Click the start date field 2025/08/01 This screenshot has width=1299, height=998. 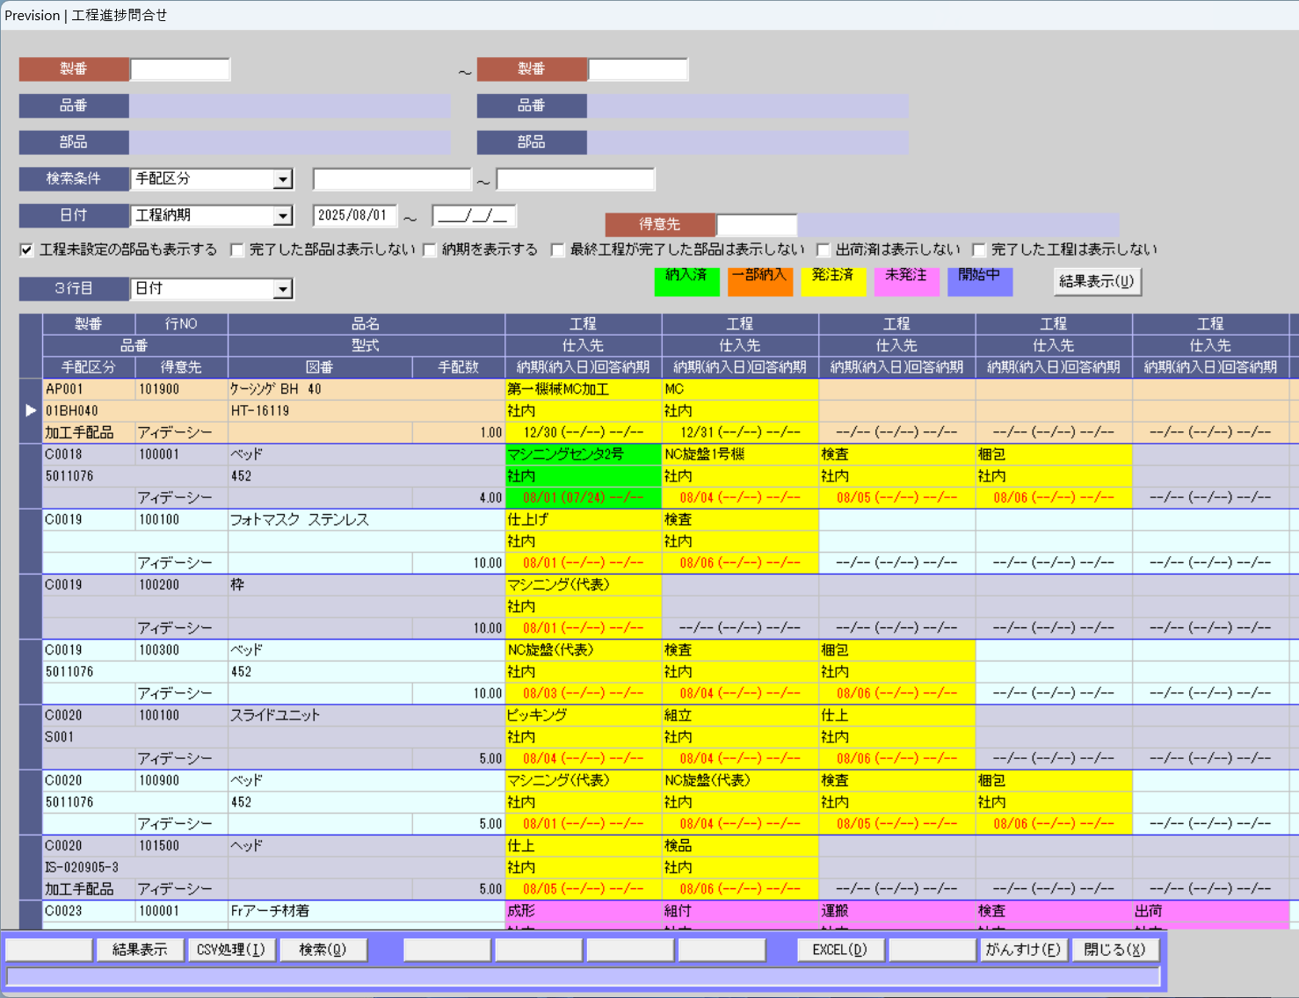pyautogui.click(x=354, y=216)
